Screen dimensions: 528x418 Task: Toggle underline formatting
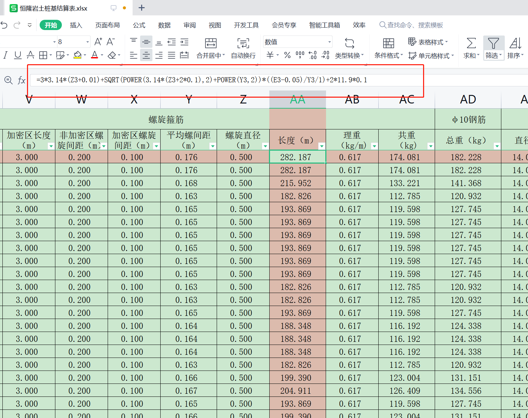pos(18,55)
